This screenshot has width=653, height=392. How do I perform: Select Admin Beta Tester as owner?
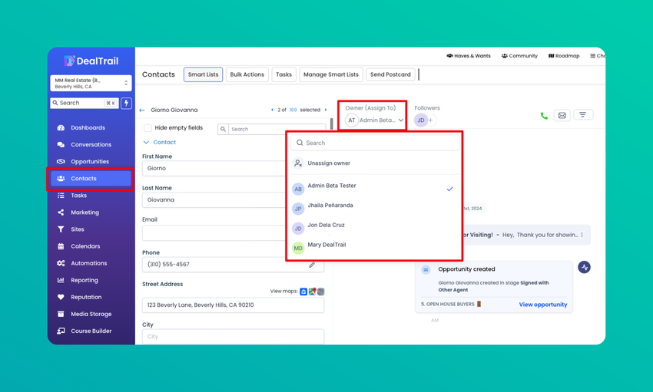[x=376, y=189]
